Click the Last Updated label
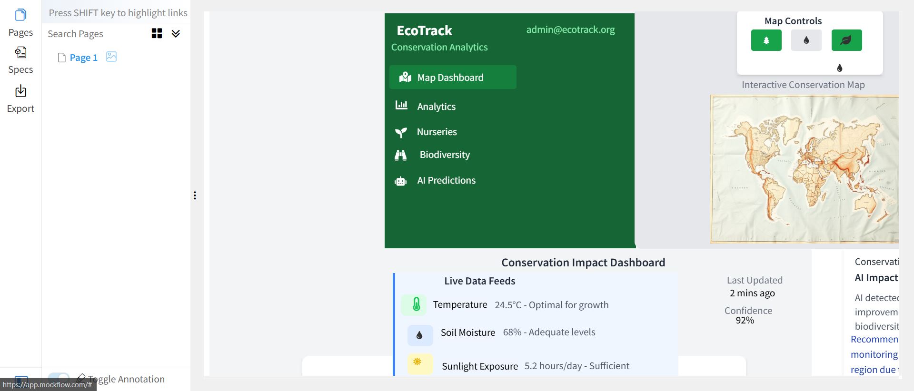Screen dimensions: 914x391 (755, 280)
